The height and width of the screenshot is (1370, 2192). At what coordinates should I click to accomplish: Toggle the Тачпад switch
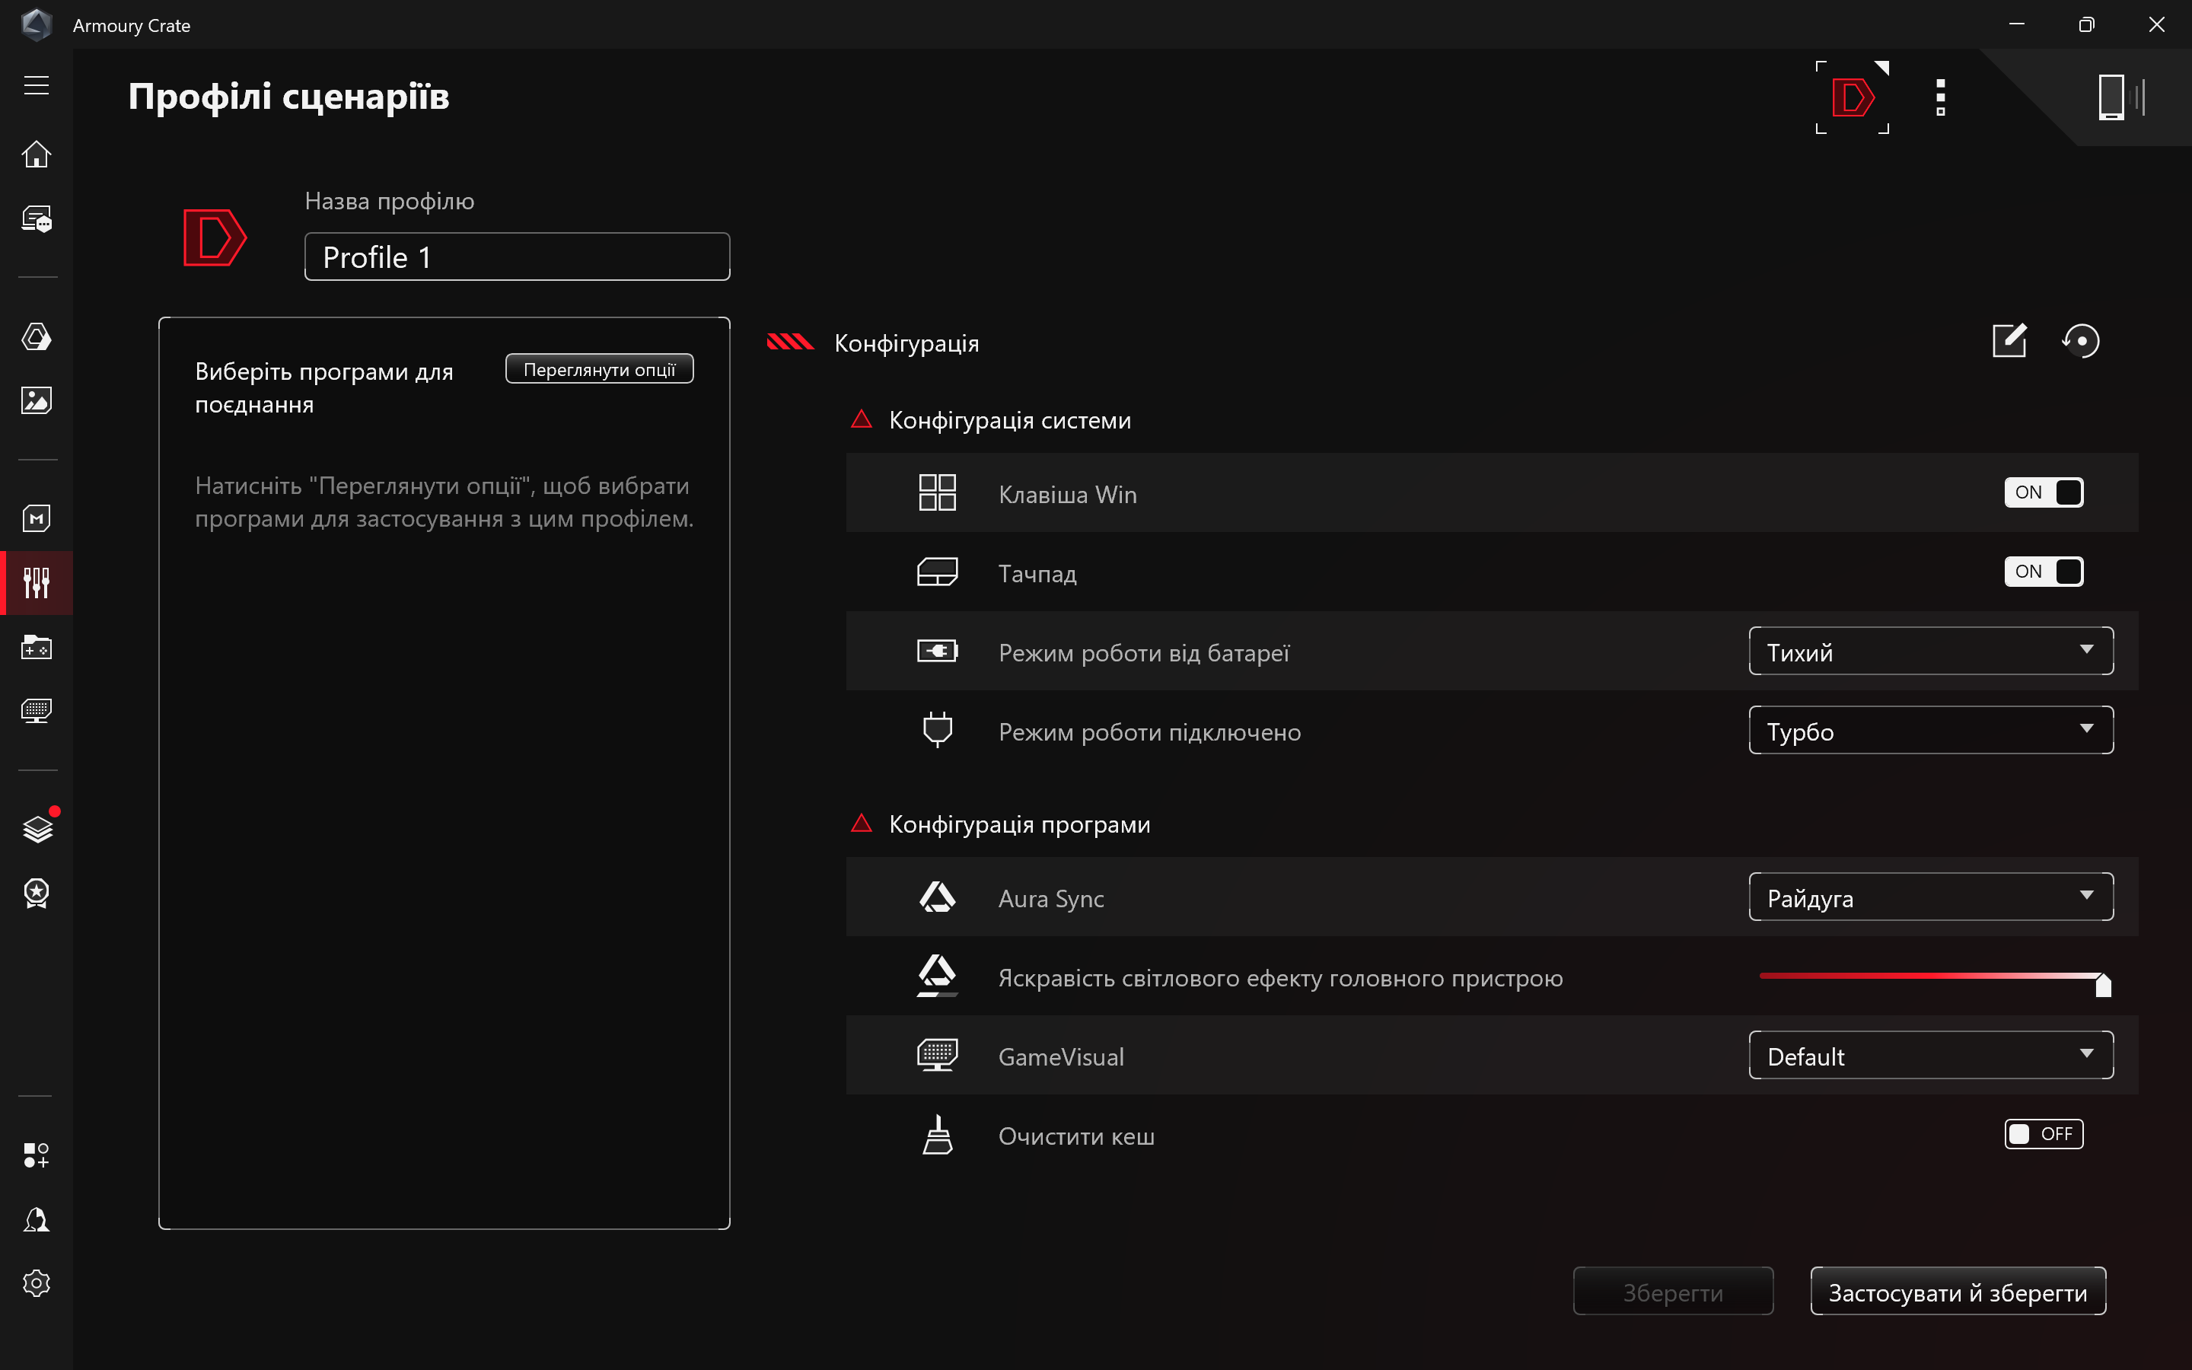tap(2044, 572)
